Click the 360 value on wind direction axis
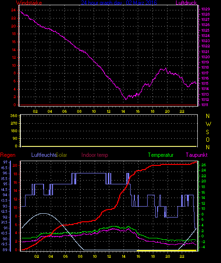The width and height of the screenshot is (221, 263). (14, 116)
